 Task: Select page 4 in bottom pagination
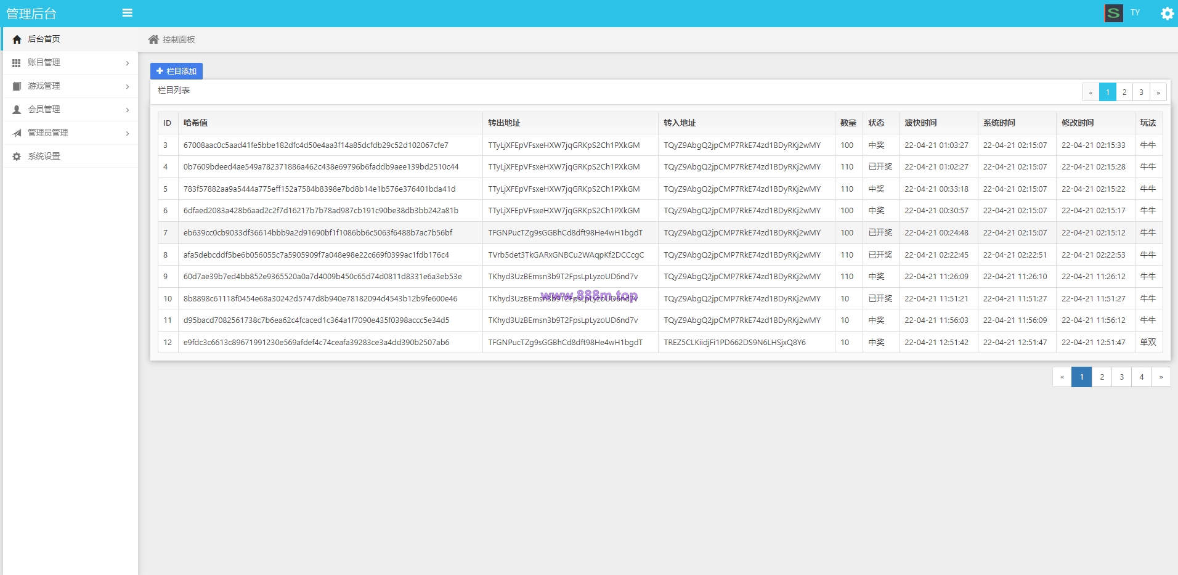coord(1142,377)
